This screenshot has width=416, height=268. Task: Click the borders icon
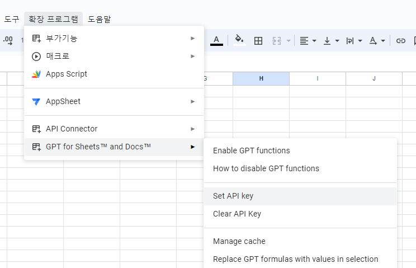coord(258,41)
